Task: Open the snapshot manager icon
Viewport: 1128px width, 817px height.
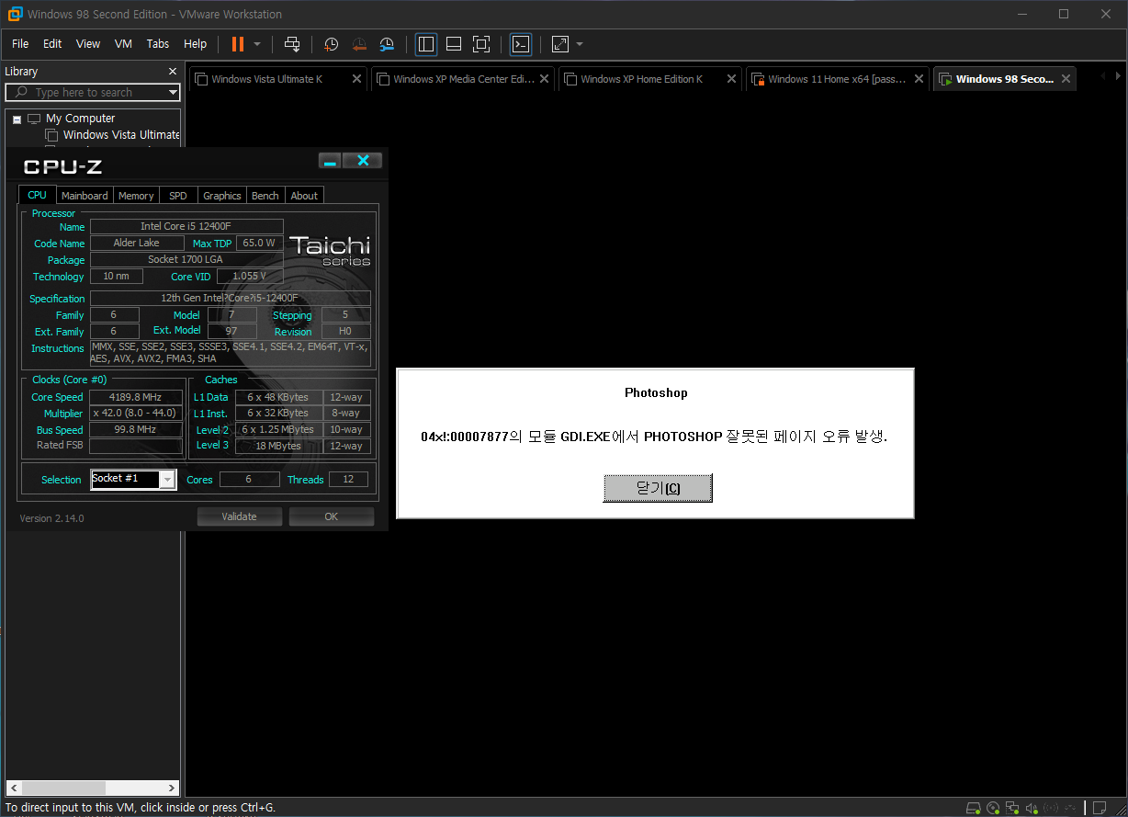Action: click(387, 44)
